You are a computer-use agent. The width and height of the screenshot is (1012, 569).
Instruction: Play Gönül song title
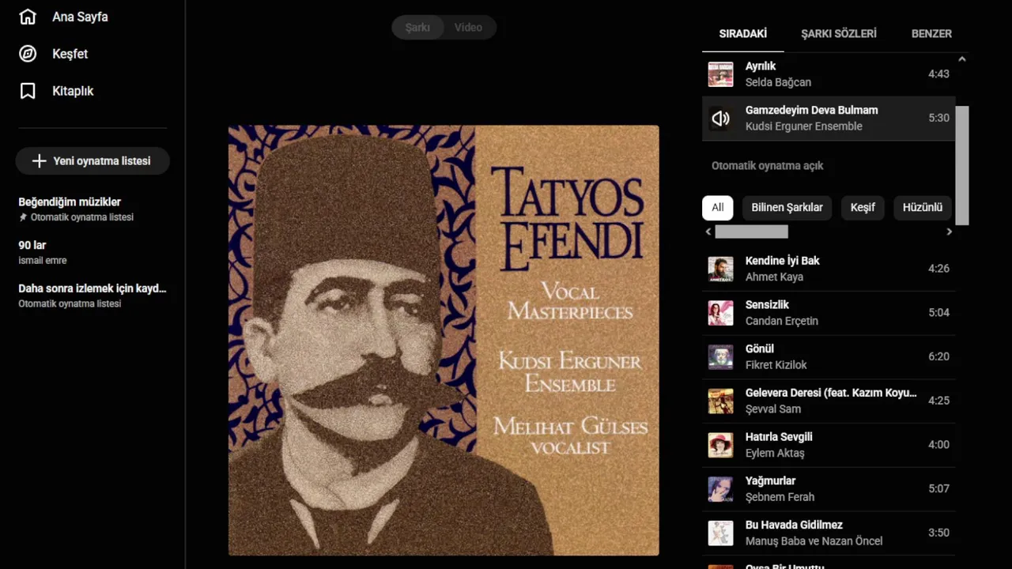click(x=759, y=349)
